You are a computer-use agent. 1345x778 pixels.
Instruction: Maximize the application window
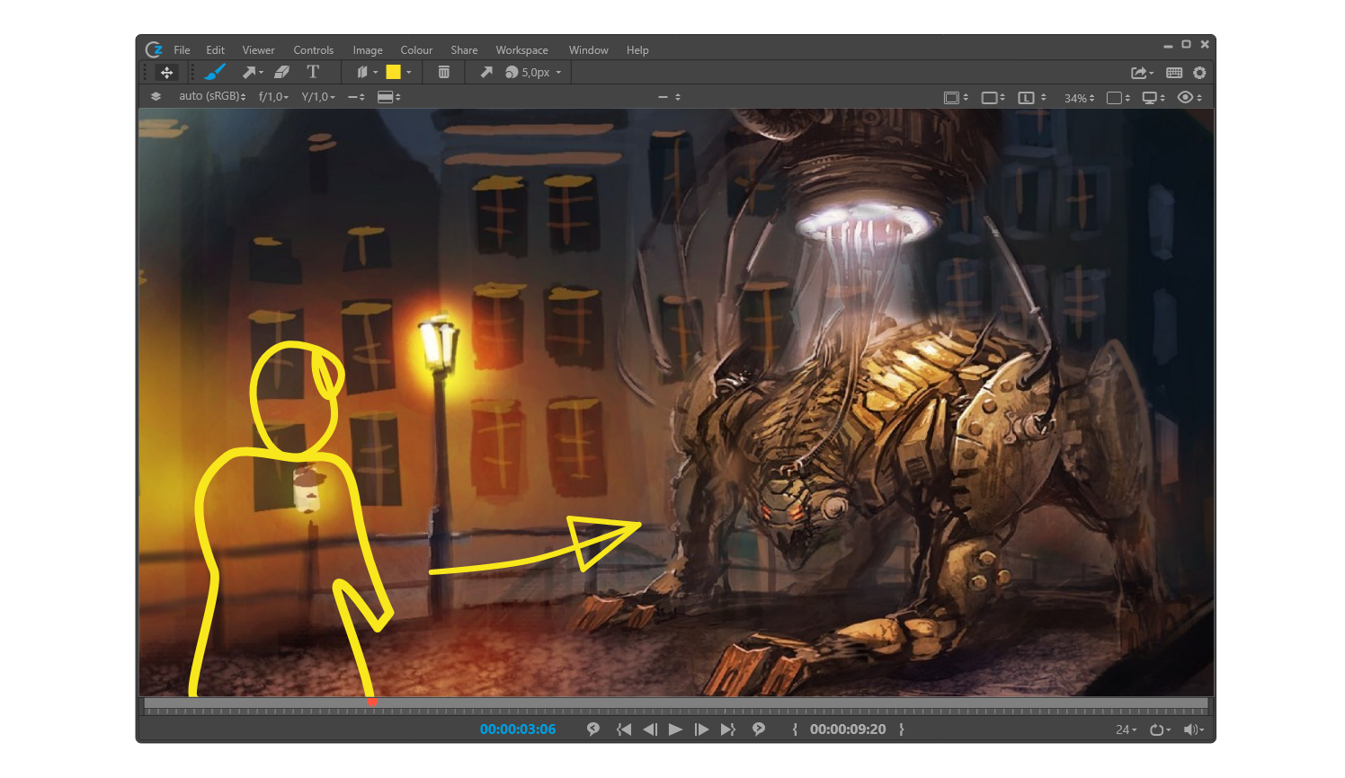click(1186, 44)
